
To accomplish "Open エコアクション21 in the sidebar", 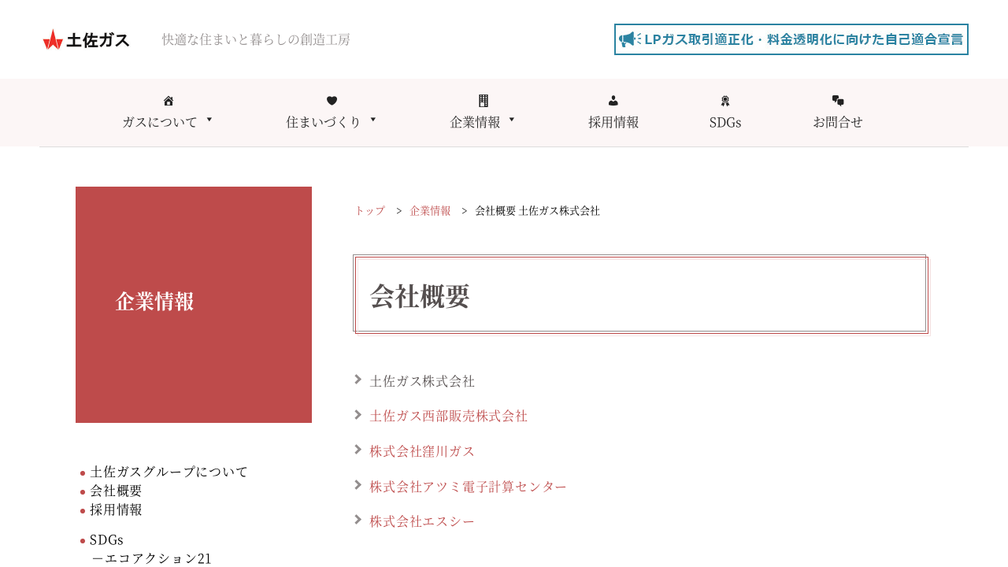I will (152, 558).
